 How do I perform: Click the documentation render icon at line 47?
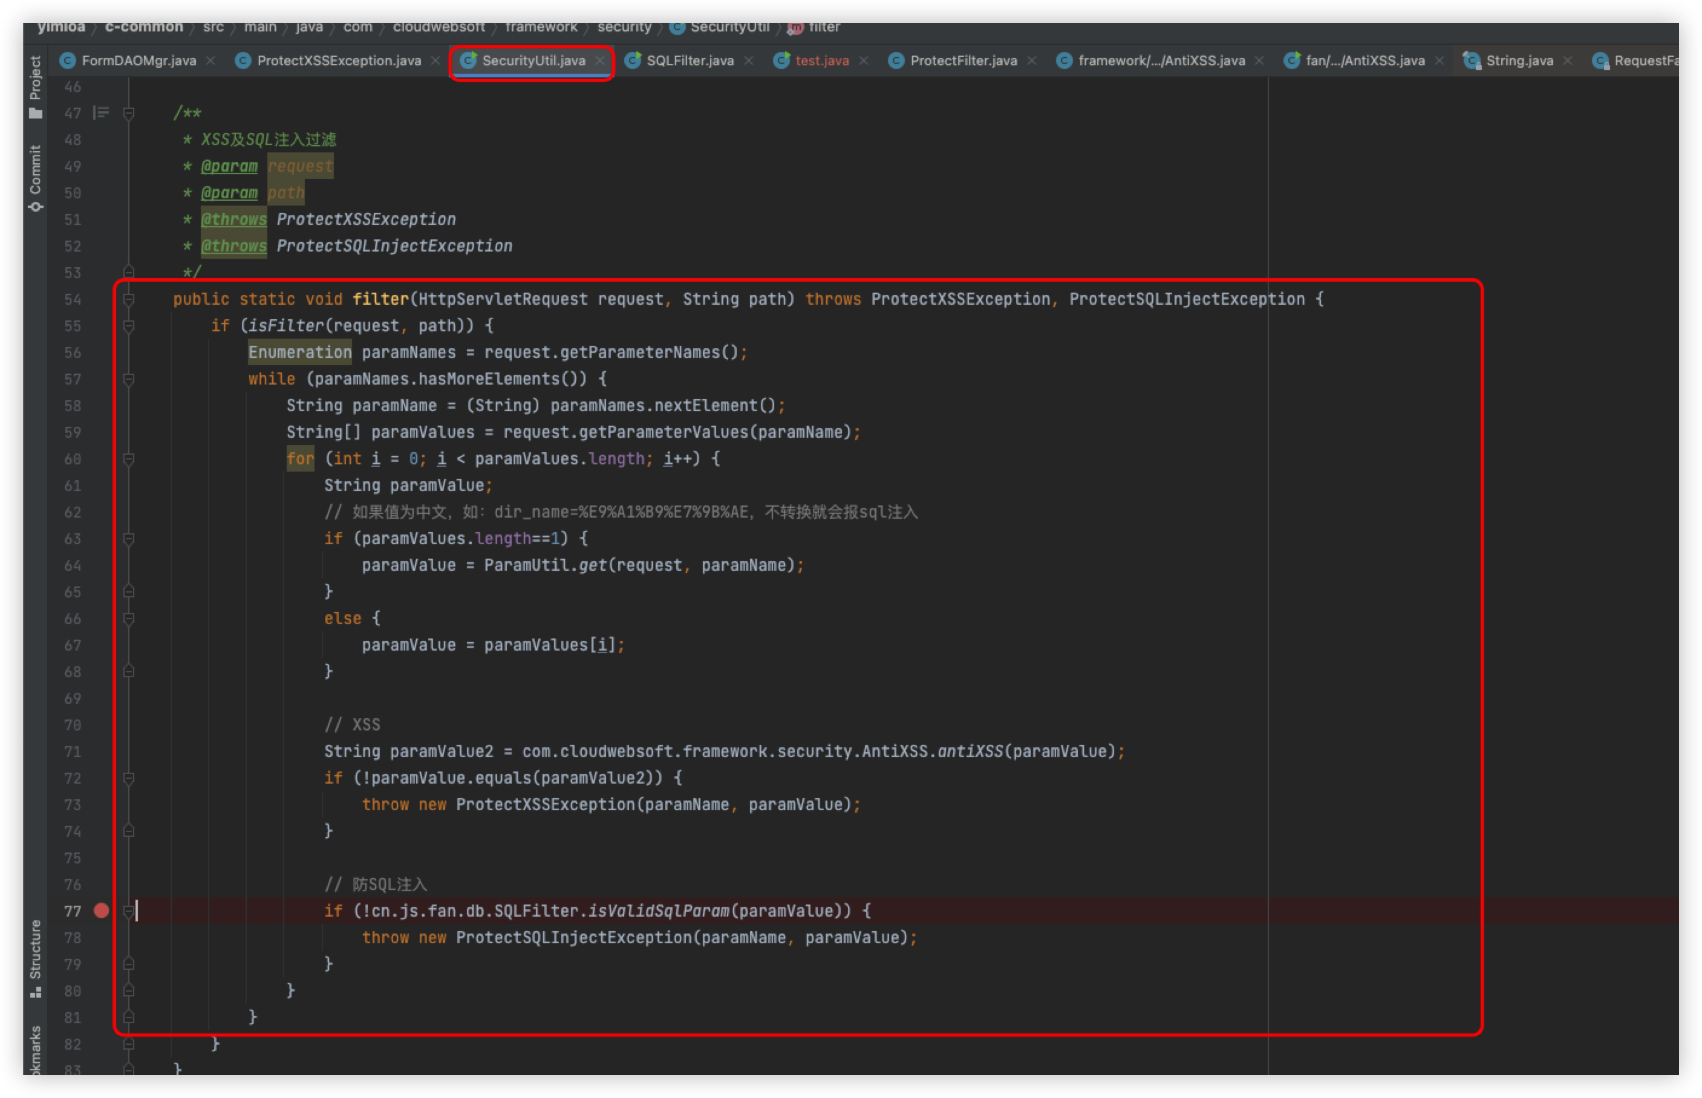101,112
